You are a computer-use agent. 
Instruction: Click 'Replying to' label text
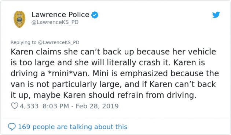point(23,42)
